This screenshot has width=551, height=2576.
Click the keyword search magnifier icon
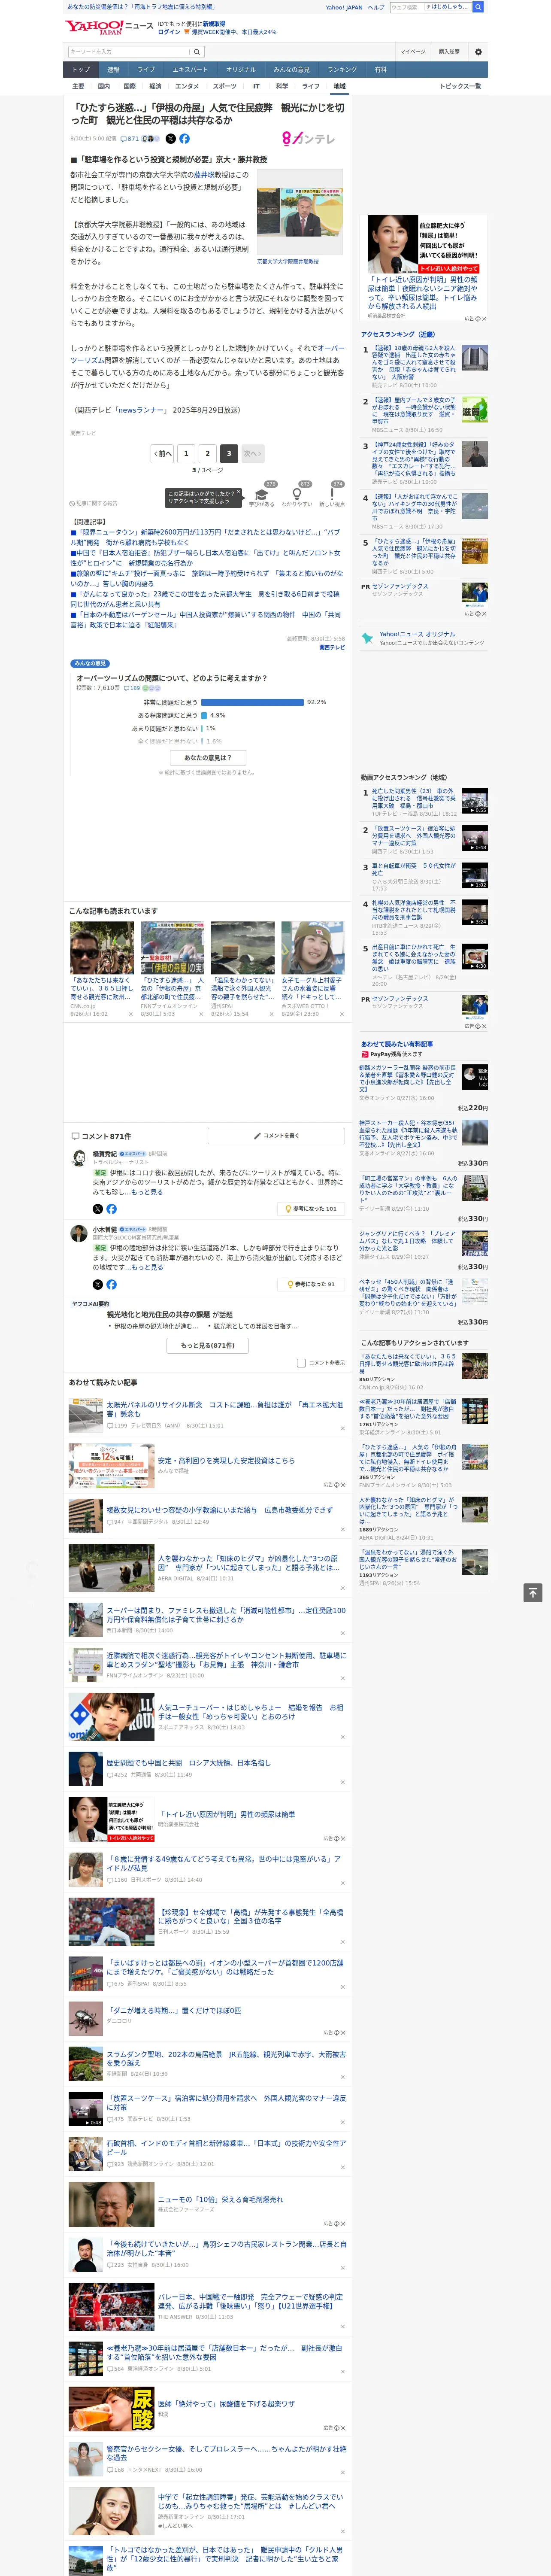[x=196, y=51]
